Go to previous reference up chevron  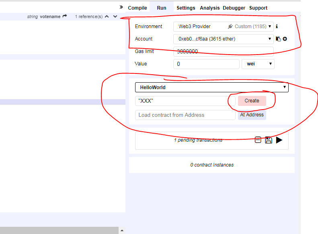coord(107,16)
